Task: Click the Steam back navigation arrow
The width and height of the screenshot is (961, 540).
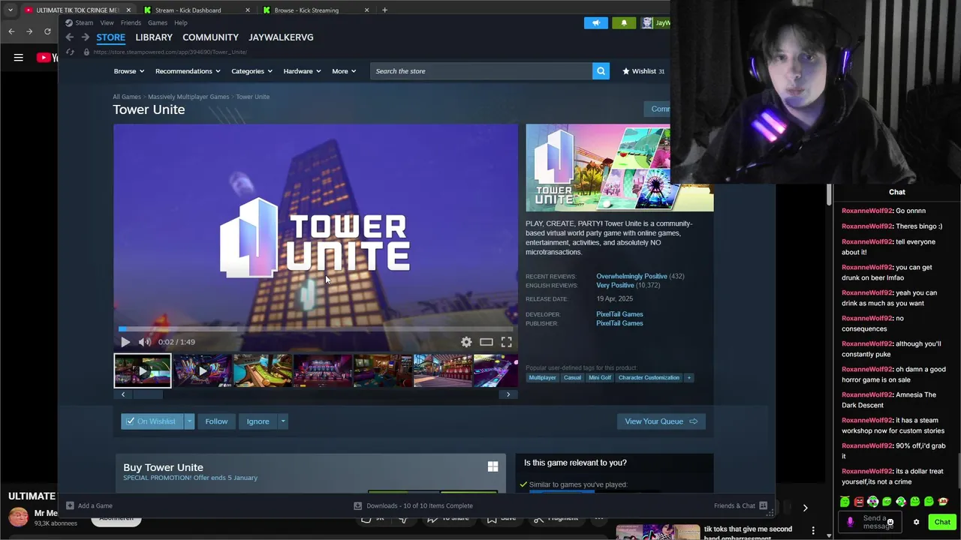Action: click(x=69, y=37)
